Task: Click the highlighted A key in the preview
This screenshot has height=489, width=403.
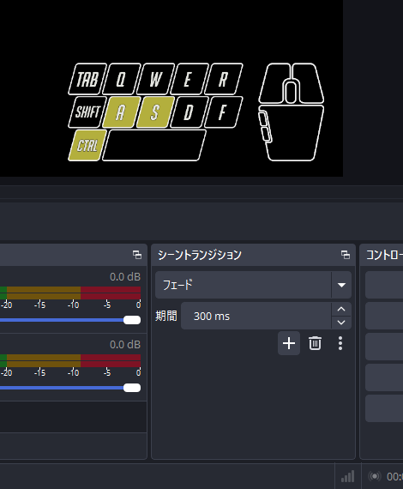Action: point(121,112)
